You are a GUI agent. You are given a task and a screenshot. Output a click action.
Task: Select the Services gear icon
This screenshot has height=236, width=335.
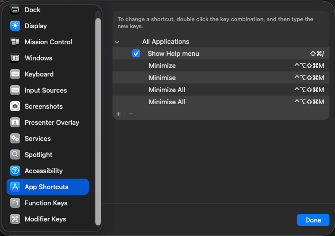tap(15, 138)
